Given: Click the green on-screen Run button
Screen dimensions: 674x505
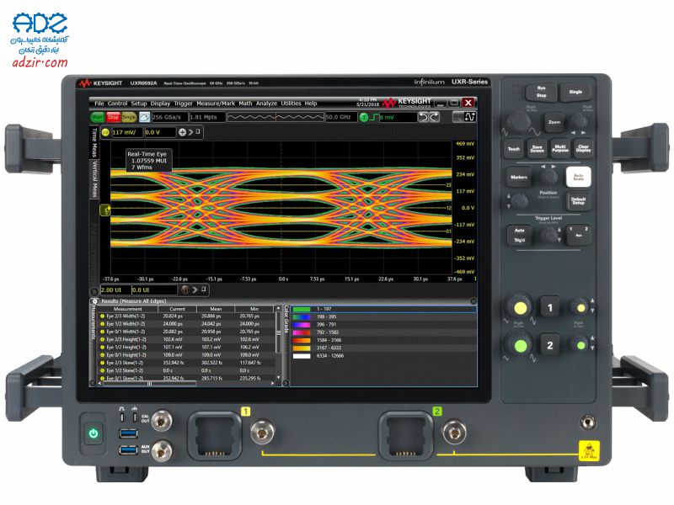Looking at the screenshot, I should 98,117.
